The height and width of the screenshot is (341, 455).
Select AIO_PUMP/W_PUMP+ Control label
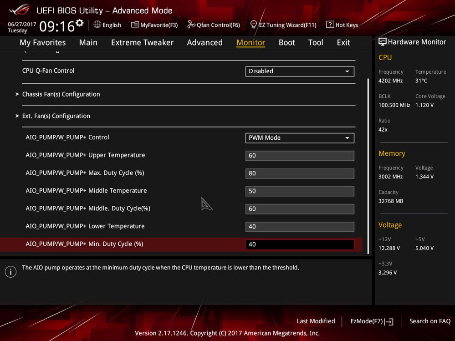coord(67,137)
